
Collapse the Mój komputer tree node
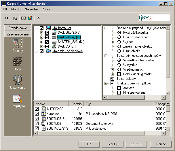pyautogui.click(x=36, y=28)
